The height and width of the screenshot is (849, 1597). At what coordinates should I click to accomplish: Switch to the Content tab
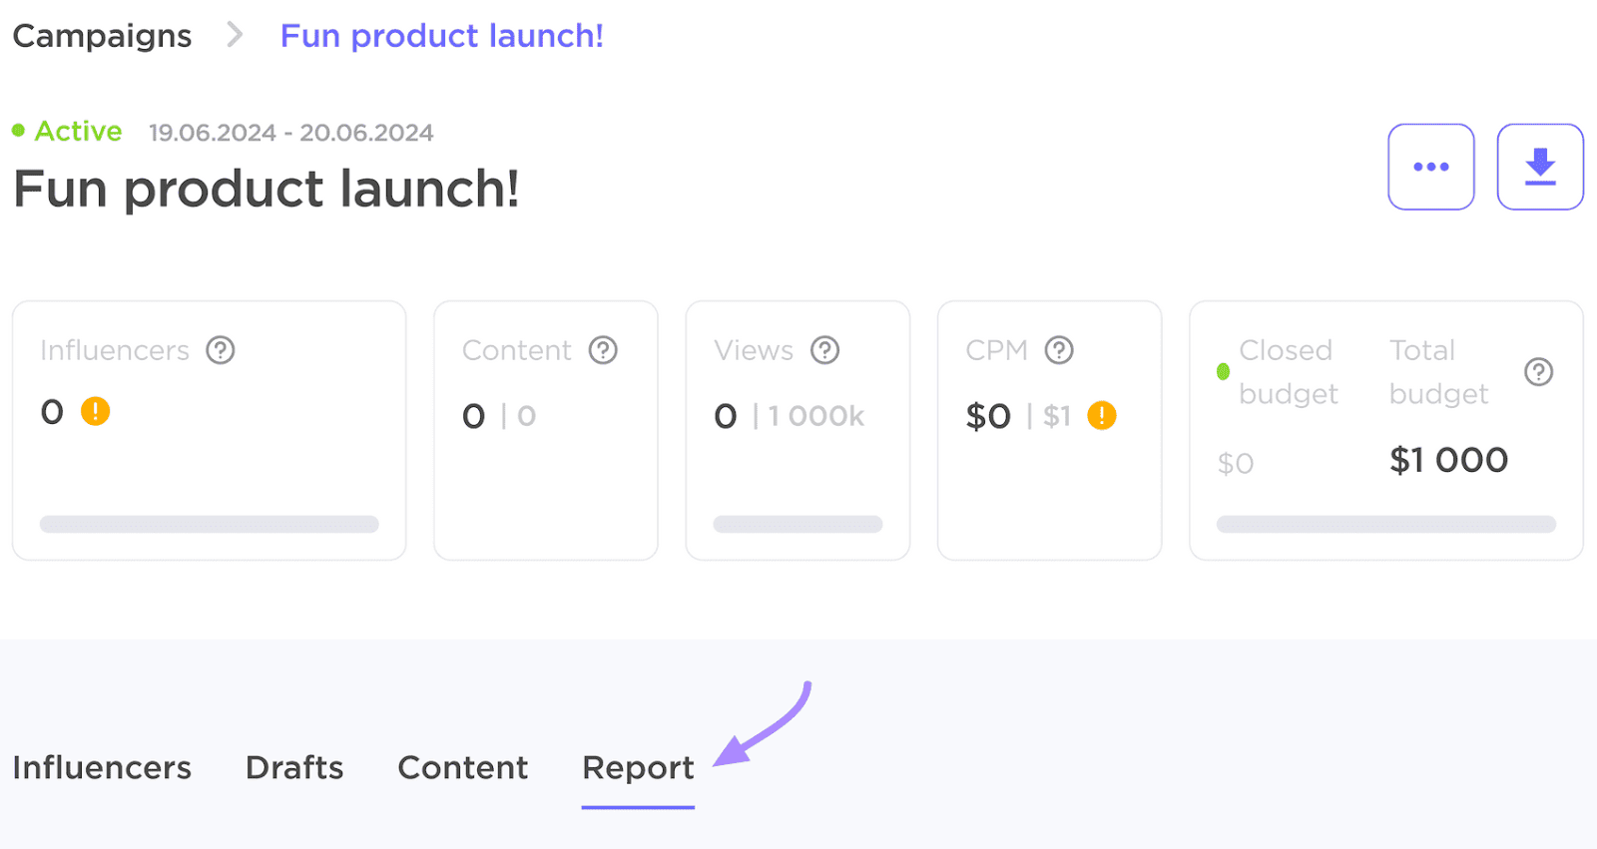(462, 768)
